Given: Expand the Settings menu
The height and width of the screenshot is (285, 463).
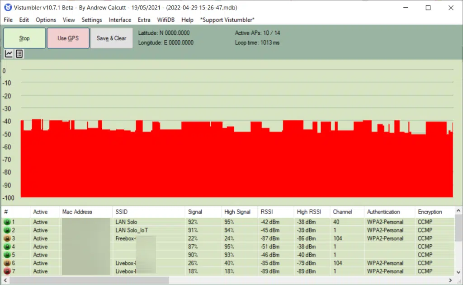Looking at the screenshot, I should (x=92, y=20).
